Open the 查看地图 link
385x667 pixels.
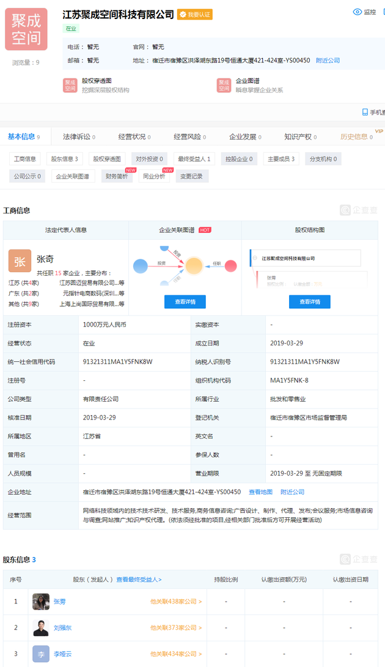[x=260, y=492]
